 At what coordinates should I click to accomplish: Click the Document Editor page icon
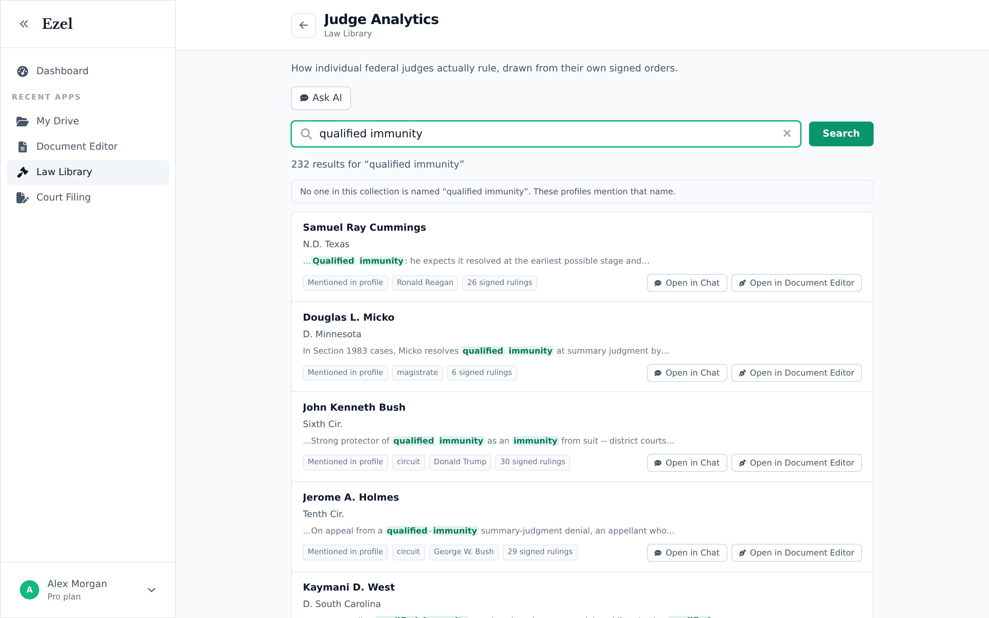(x=22, y=147)
